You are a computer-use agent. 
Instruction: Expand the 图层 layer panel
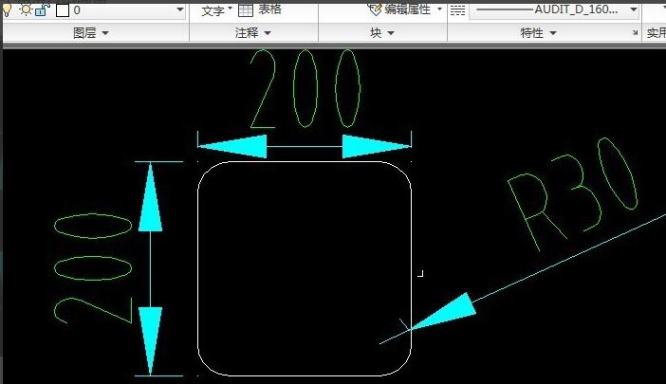(x=90, y=32)
